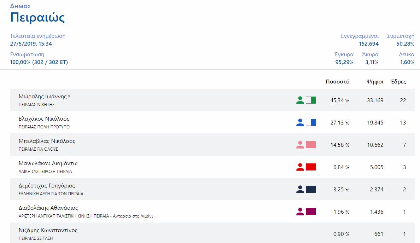Select candidate Μώραλης Ιωάννης
This screenshot has height=243, width=420.
click(x=44, y=97)
